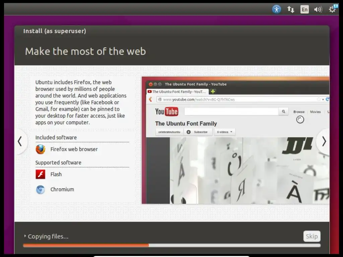Click the installation progress bar
The width and height of the screenshot is (343, 257).
(x=172, y=245)
